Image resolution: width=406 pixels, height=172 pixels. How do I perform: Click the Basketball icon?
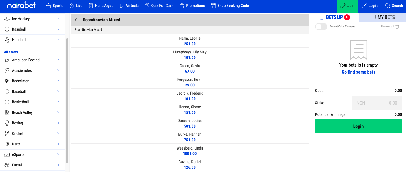click(x=7, y=102)
